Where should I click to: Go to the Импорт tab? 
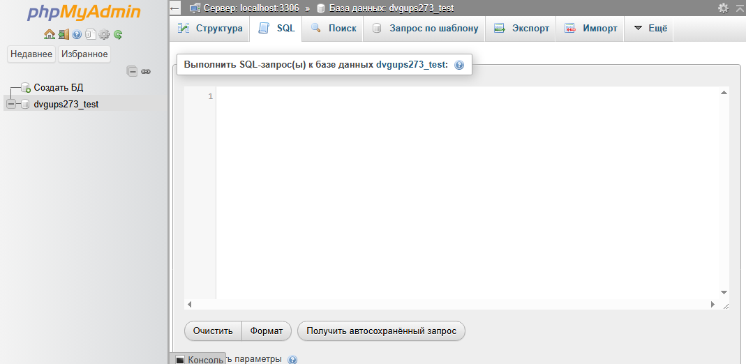point(591,28)
